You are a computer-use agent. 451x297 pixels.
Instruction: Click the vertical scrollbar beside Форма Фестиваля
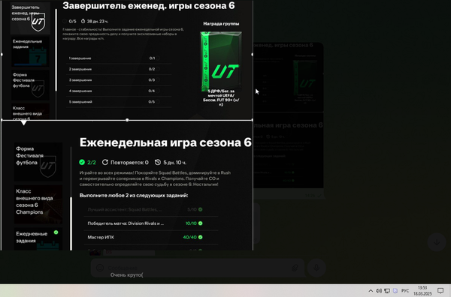[71, 198]
